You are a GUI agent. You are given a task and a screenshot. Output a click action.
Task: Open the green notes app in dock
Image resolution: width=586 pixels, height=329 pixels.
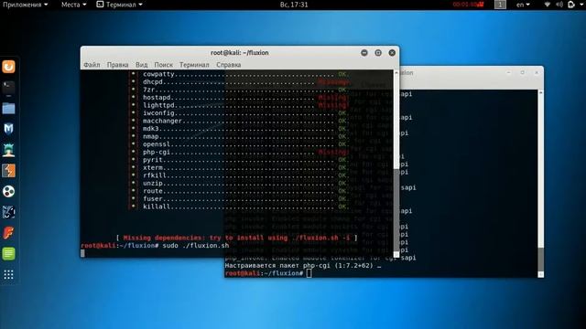click(x=8, y=254)
